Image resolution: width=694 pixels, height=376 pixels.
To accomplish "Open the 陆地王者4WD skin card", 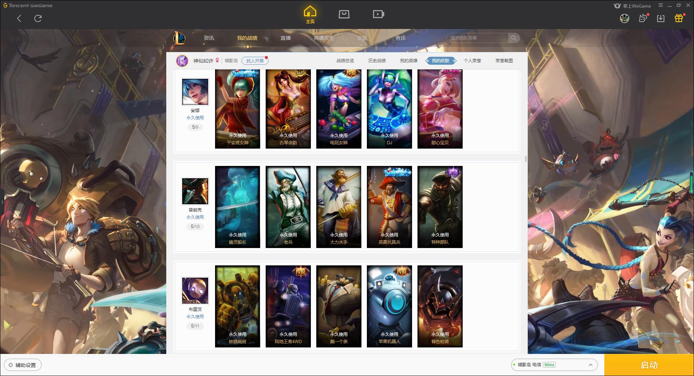I will [288, 306].
